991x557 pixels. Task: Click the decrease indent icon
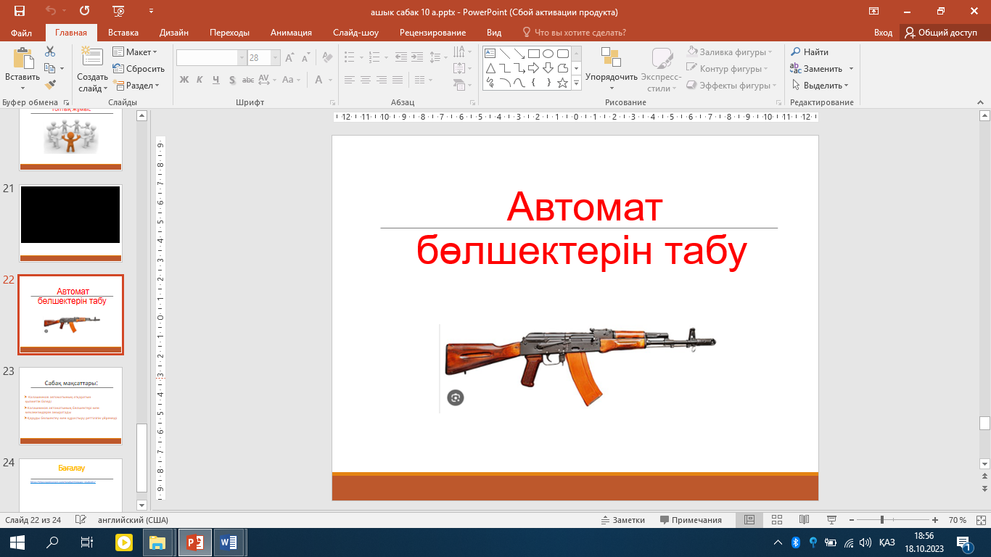pyautogui.click(x=400, y=58)
